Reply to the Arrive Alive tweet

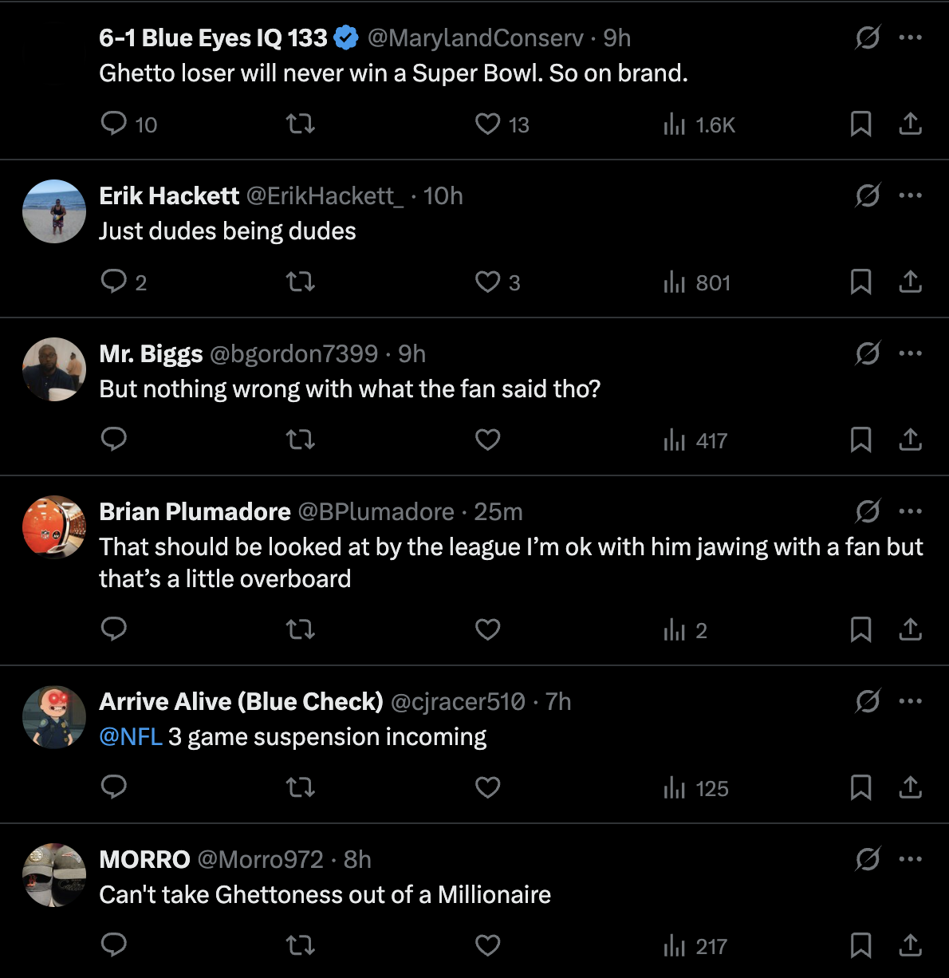coord(114,787)
